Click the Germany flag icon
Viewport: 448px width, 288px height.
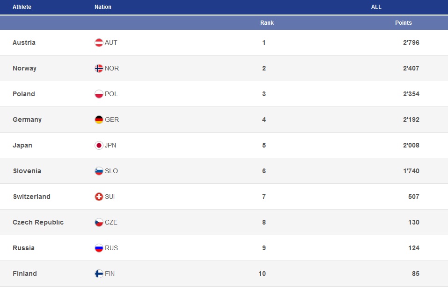(99, 119)
